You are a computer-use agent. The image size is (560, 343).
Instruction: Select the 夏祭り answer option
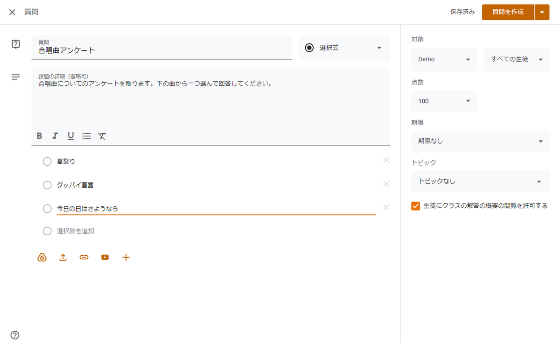click(x=47, y=161)
